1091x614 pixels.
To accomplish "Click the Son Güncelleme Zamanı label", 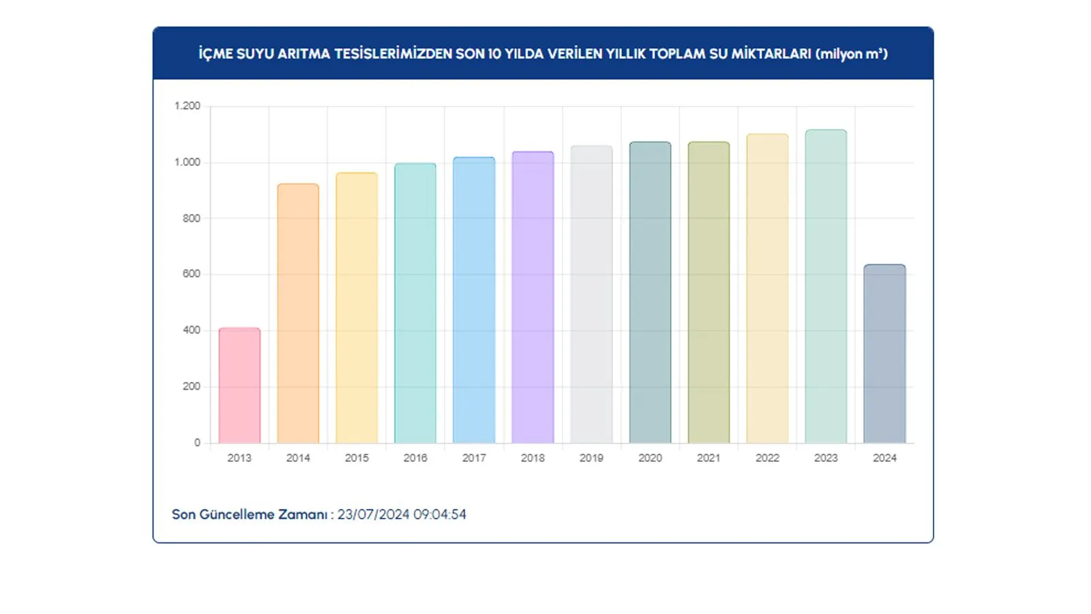I will (x=250, y=514).
